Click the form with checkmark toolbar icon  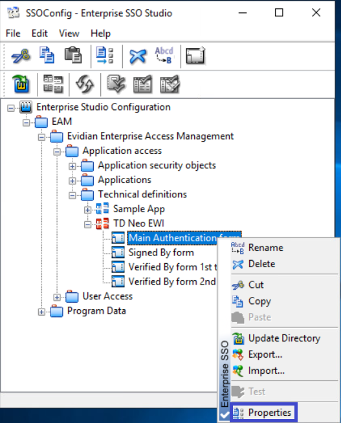[142, 84]
